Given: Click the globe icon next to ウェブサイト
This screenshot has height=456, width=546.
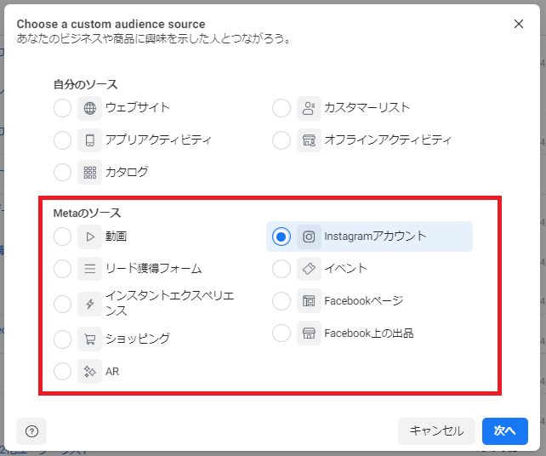Looking at the screenshot, I should (89, 108).
